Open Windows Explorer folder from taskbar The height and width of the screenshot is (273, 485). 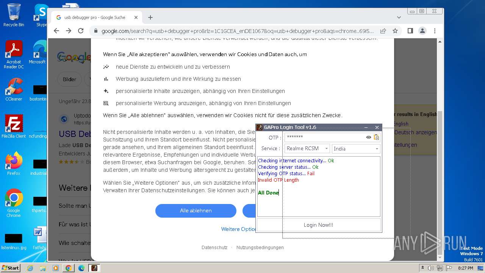pyautogui.click(x=43, y=268)
